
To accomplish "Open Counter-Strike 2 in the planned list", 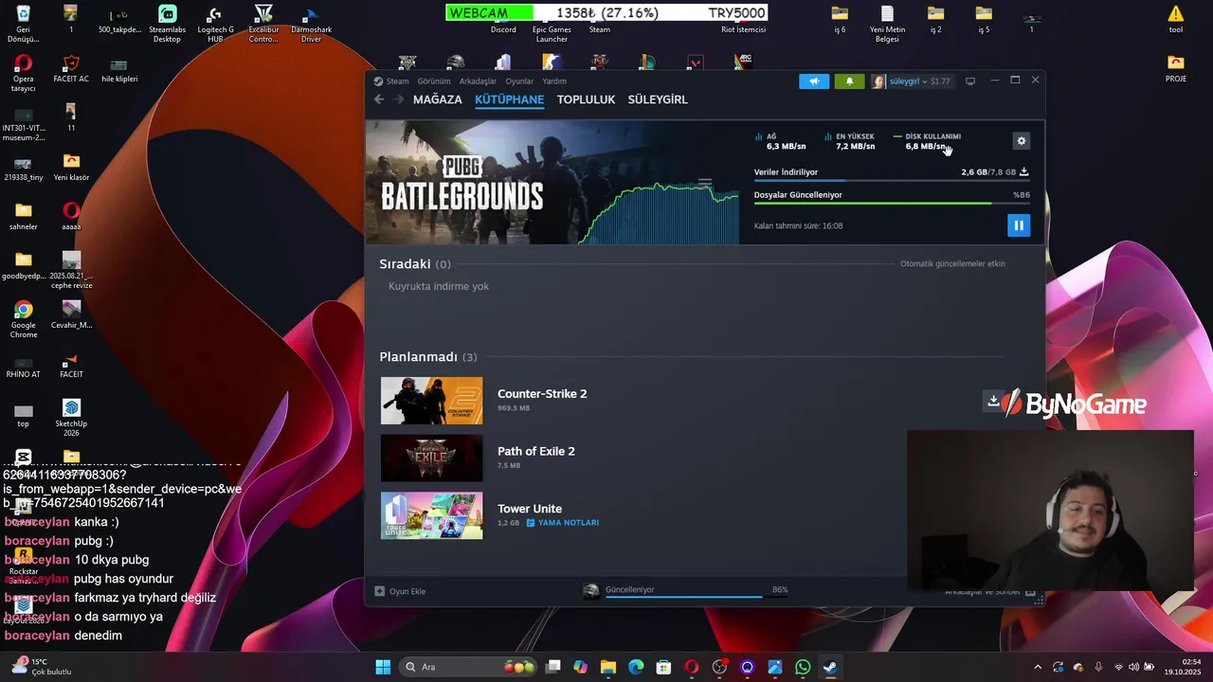I will point(542,394).
